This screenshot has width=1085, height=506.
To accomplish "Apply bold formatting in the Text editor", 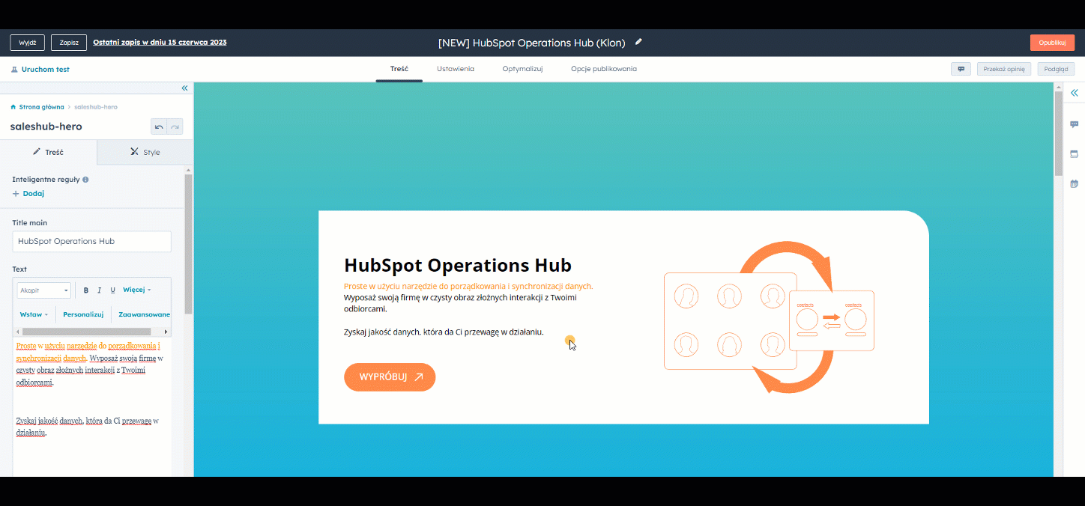I will 86,290.
